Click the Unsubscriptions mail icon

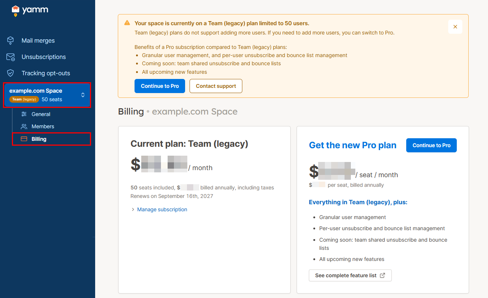click(10, 57)
